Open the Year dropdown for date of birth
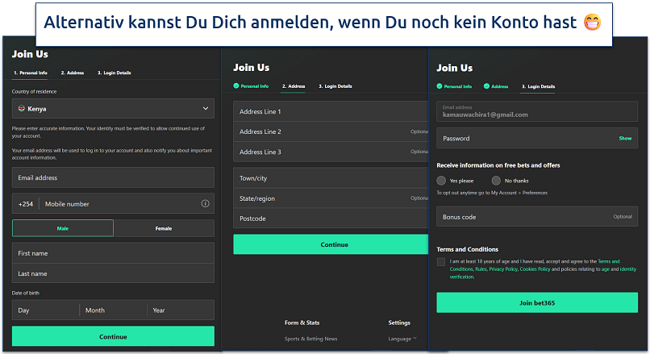The height and width of the screenshot is (354, 650). click(x=180, y=310)
